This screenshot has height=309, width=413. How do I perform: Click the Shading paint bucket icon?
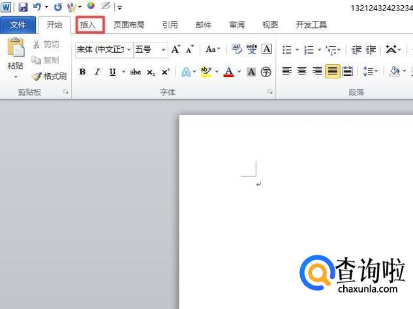[x=394, y=71]
